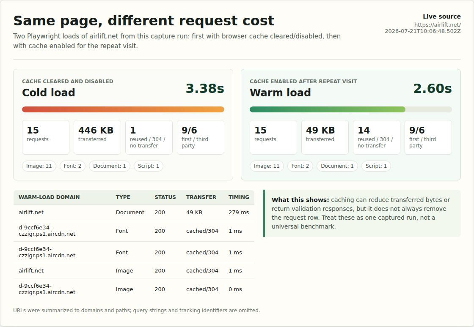Select the timestamp 2026-07-21T10:06:48.502Z
Screen dimensions: 474x327
[x=423, y=31]
